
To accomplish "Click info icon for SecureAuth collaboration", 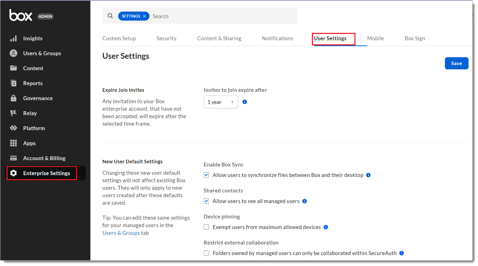I will click(x=402, y=253).
